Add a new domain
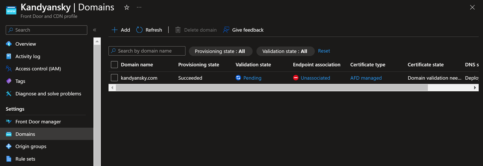483x166 pixels. [x=121, y=30]
